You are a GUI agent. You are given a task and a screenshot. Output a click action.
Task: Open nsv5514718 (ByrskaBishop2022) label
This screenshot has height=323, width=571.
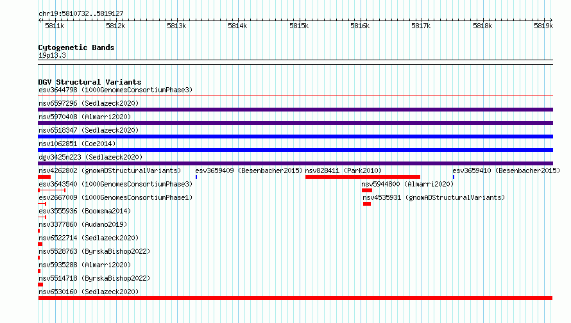coord(94,278)
